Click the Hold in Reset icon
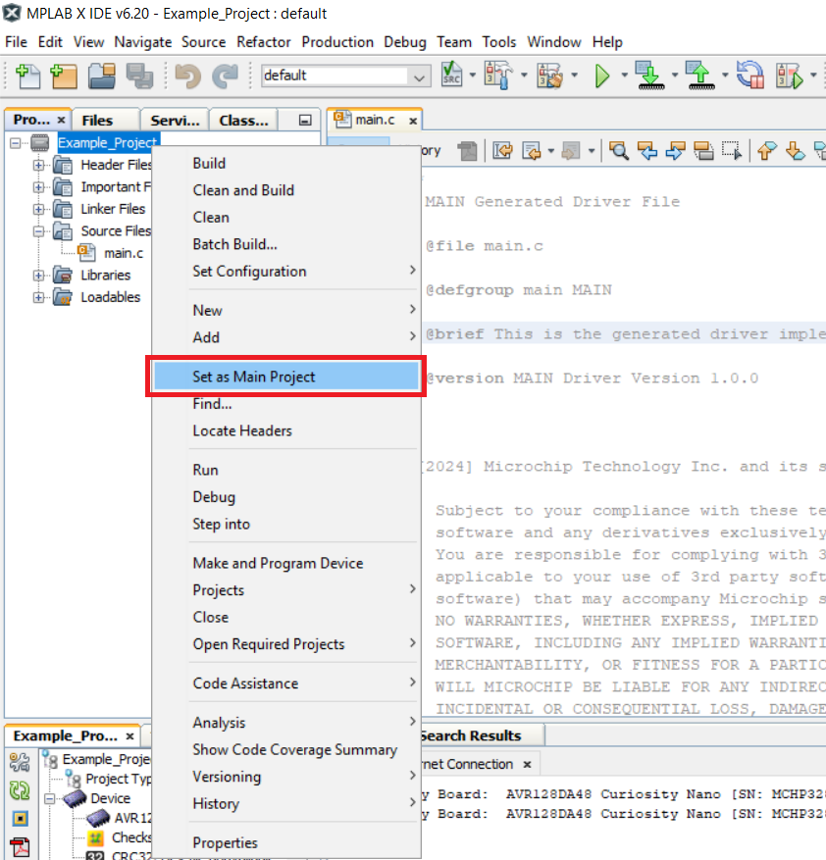 click(750, 76)
